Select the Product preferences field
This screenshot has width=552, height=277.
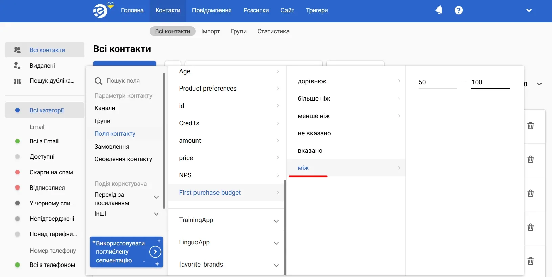coord(226,89)
